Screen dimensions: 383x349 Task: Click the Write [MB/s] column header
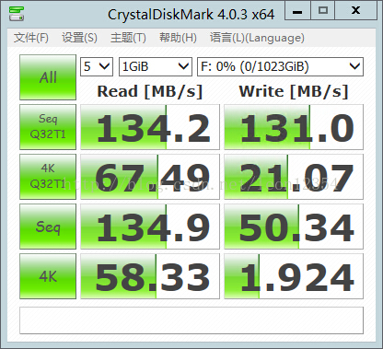tap(294, 91)
